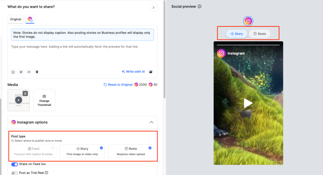
Task: Open the emoji picker icon
Action: pos(13,72)
